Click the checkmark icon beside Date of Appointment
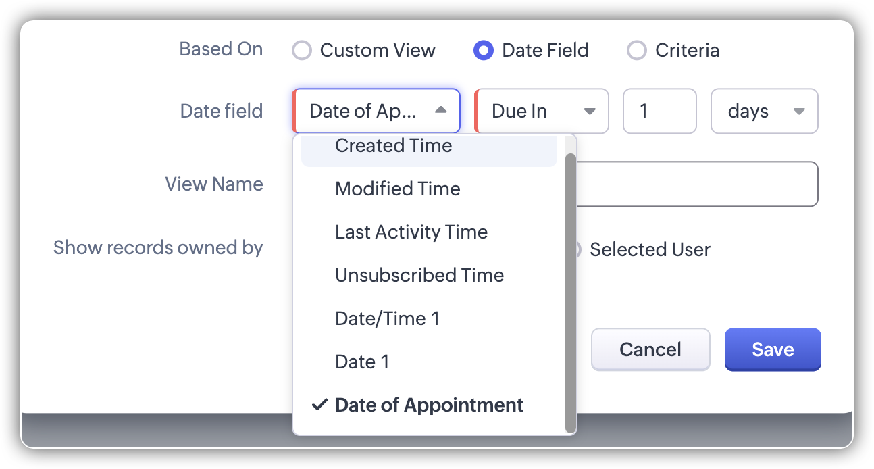The width and height of the screenshot is (874, 469). [x=319, y=405]
